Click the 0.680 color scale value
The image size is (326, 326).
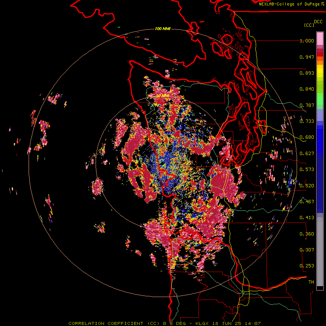pos(307,137)
